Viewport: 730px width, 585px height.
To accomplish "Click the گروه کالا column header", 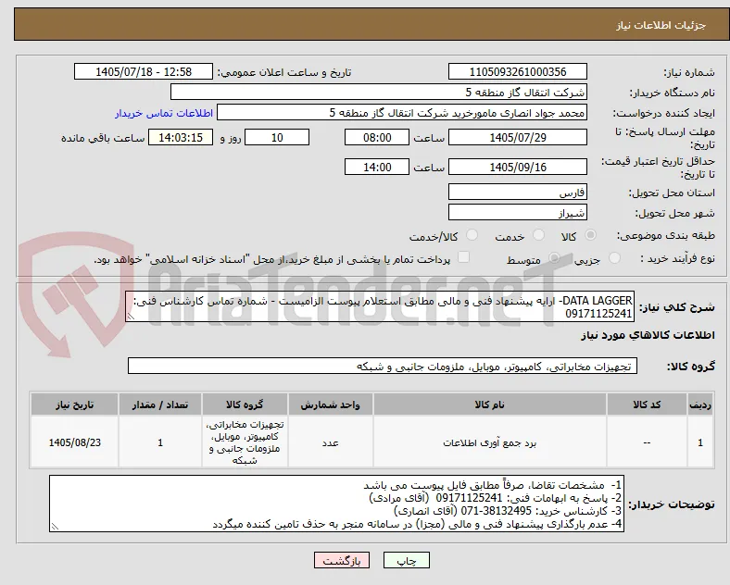I will tap(245, 405).
